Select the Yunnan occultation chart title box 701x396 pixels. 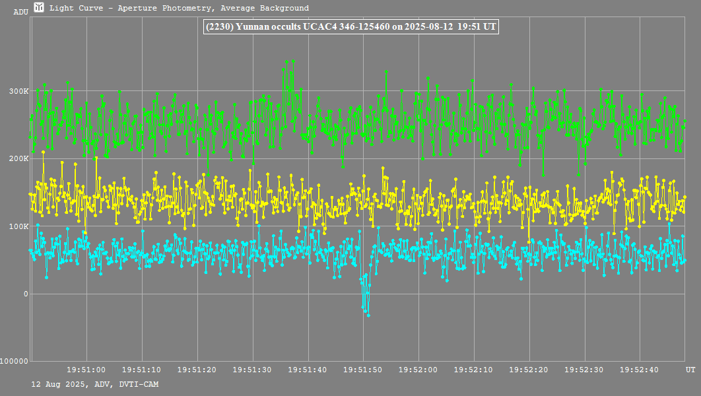pyautogui.click(x=350, y=27)
